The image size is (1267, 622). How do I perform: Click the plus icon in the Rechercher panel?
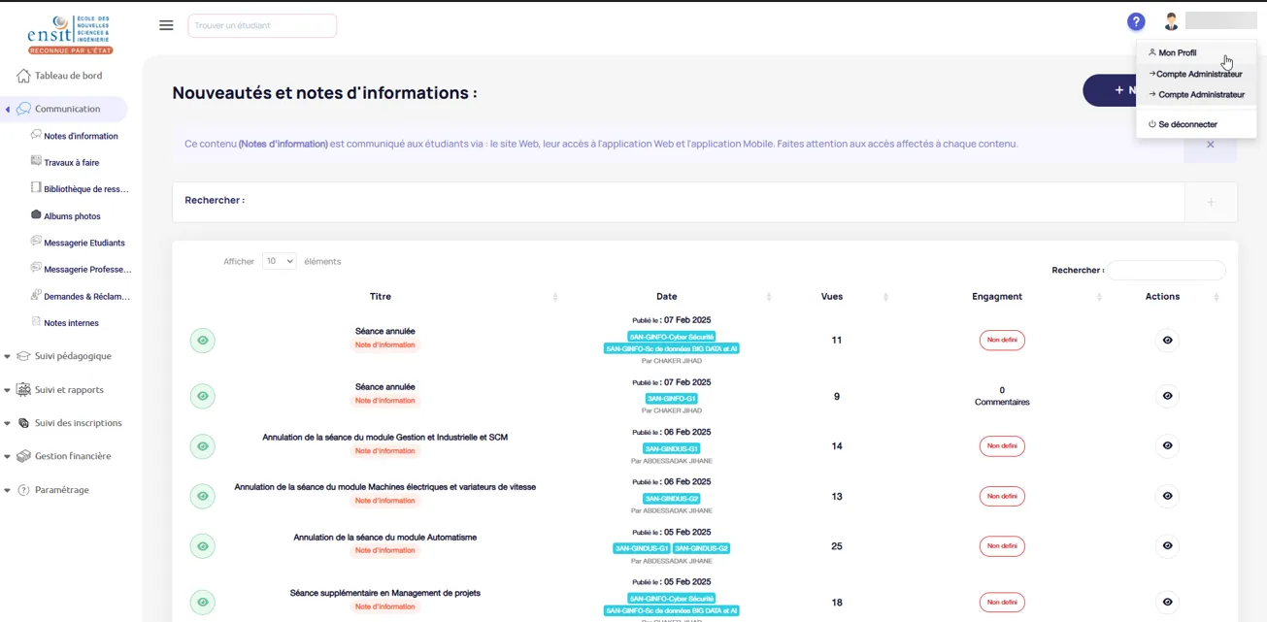click(x=1211, y=202)
